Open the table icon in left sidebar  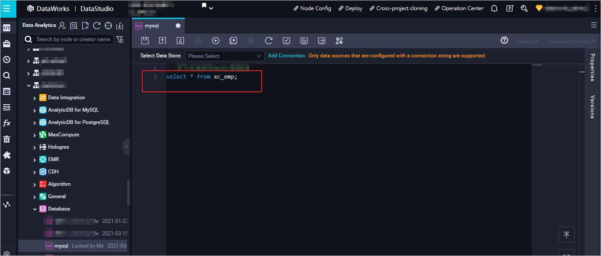pos(7,91)
